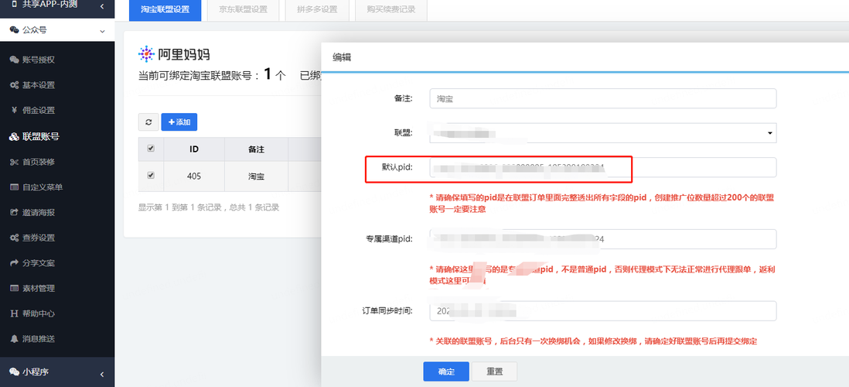Collapse the 公众号 section chevron

[102, 31]
